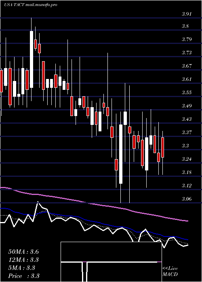
Task: Click the '5MA : 3.3' indicator value
Action: pos(21,268)
